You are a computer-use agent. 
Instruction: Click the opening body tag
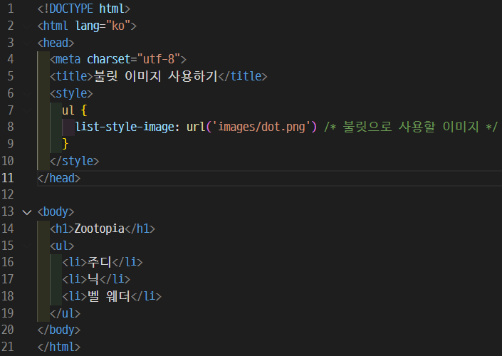[x=56, y=211]
